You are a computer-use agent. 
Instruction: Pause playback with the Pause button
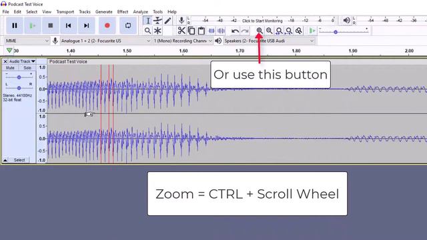(x=15, y=25)
